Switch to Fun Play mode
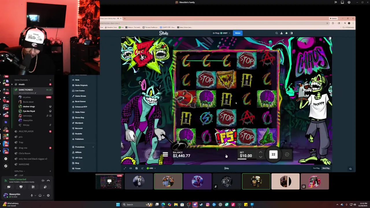This screenshot has height=208, width=370. [316, 168]
